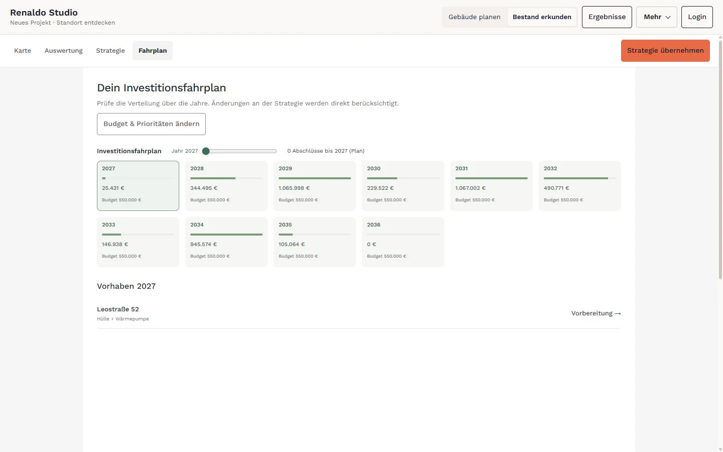
Task: Click Strategie übernehmen button
Action: 665,51
